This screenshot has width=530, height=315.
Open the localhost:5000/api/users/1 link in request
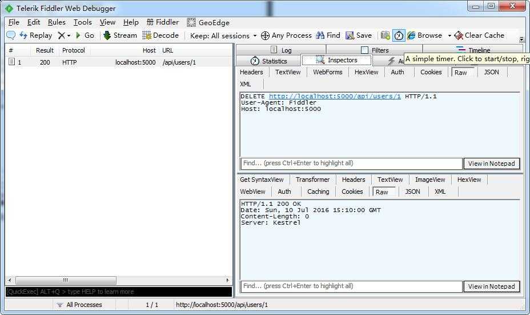point(335,97)
